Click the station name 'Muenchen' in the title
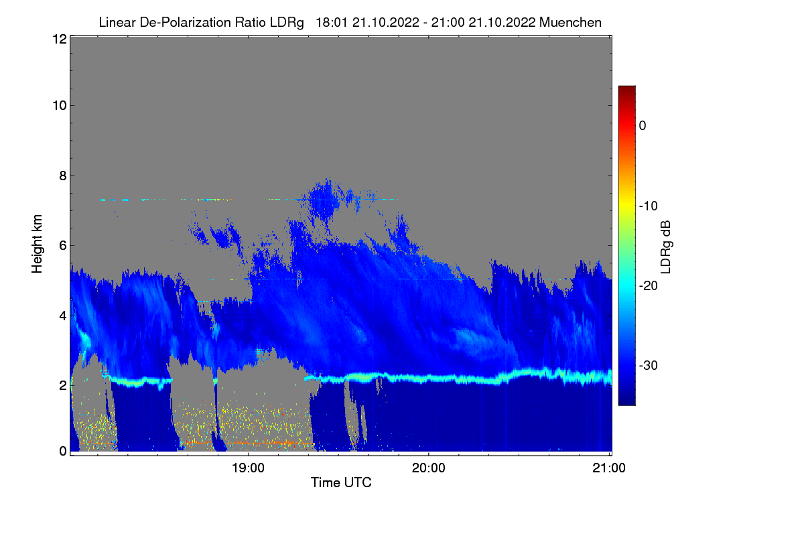 click(570, 23)
